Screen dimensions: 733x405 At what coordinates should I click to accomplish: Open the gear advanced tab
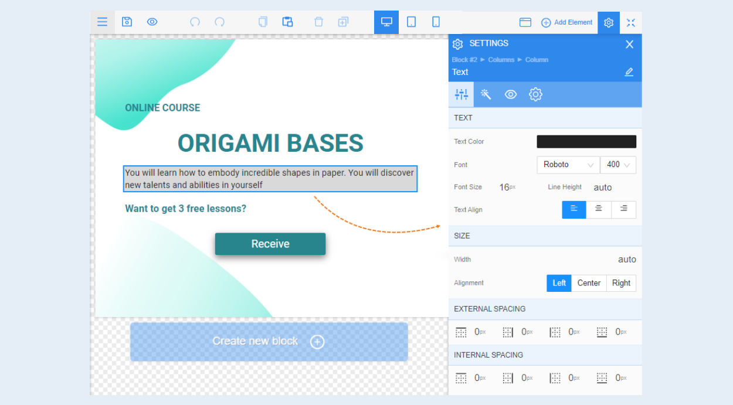pyautogui.click(x=535, y=94)
